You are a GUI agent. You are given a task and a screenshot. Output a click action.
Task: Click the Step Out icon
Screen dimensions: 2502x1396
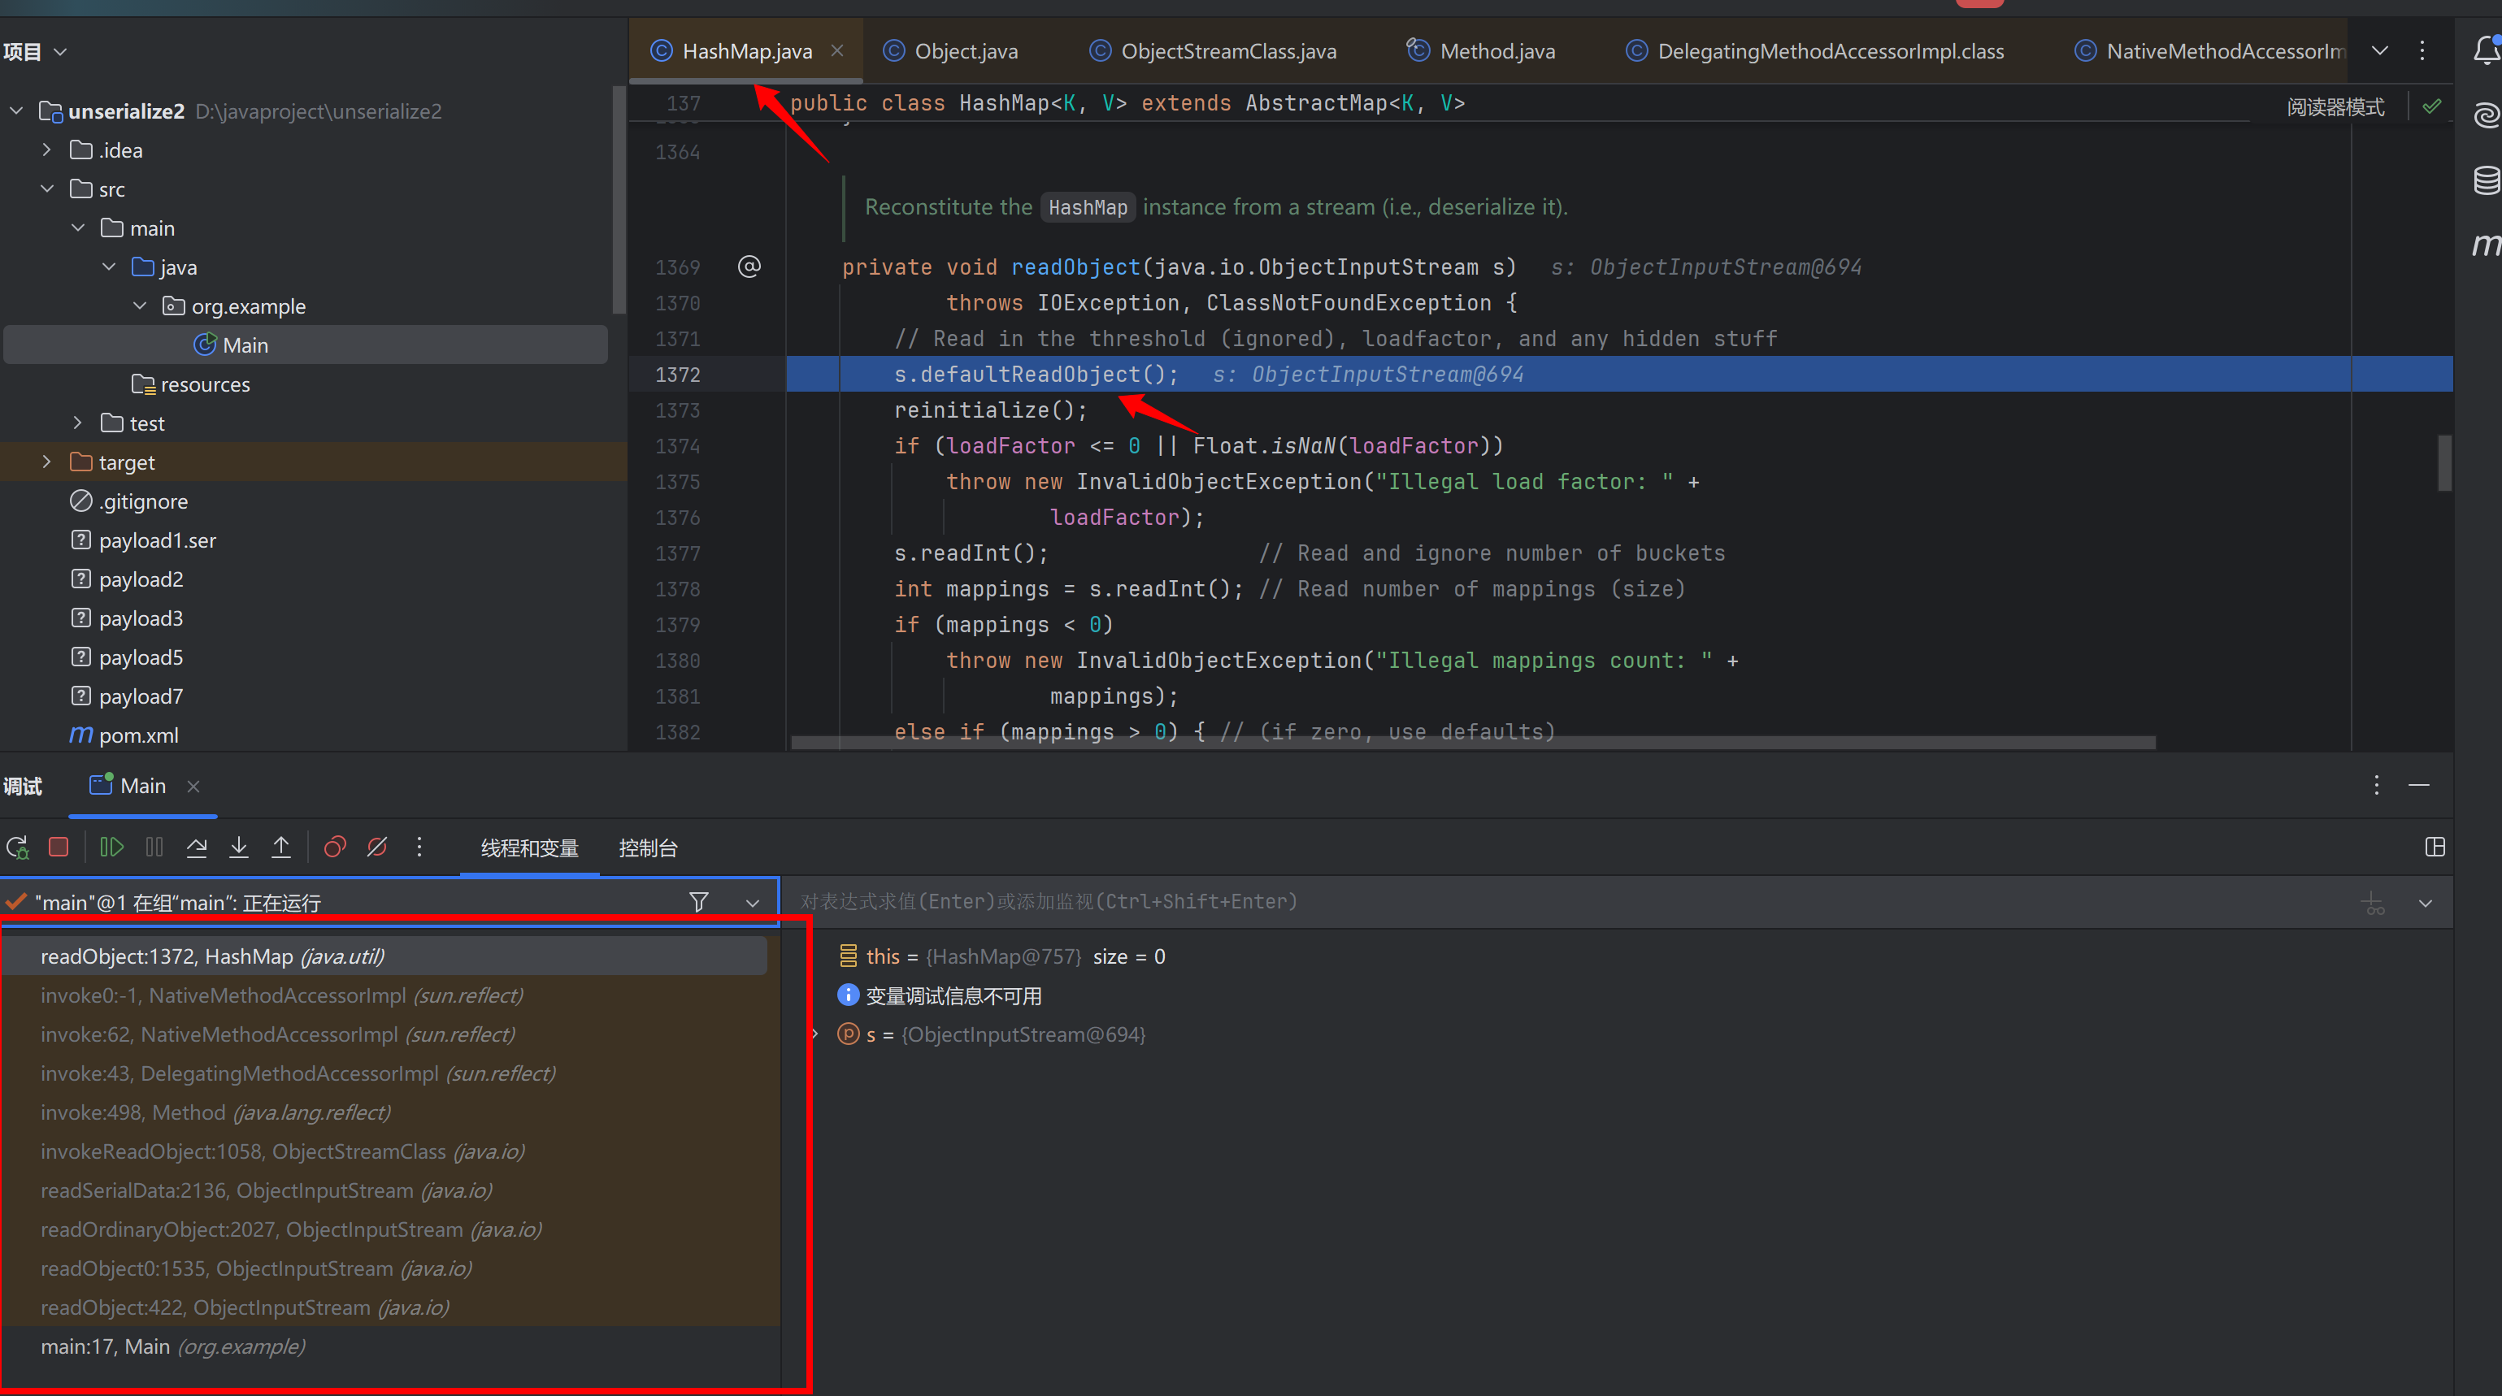(280, 848)
